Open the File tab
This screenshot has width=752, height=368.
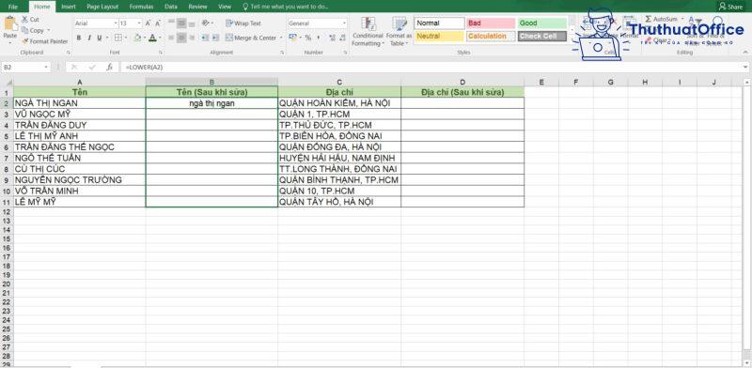(x=13, y=7)
